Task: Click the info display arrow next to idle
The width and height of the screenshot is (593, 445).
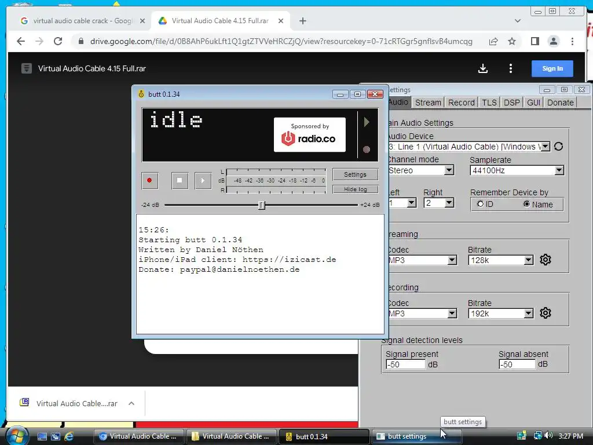Action: coord(366,122)
